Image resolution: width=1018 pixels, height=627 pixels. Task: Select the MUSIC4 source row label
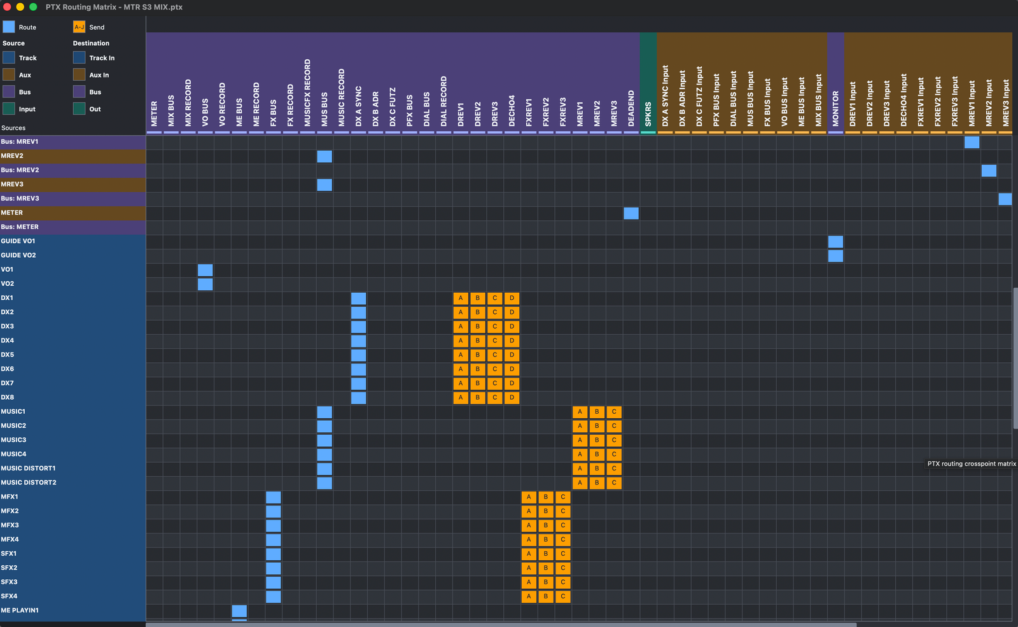14,454
